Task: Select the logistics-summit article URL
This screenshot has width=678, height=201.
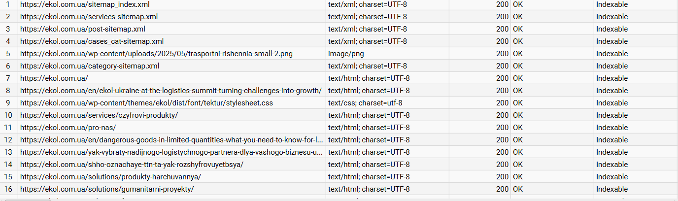Action: [171, 91]
